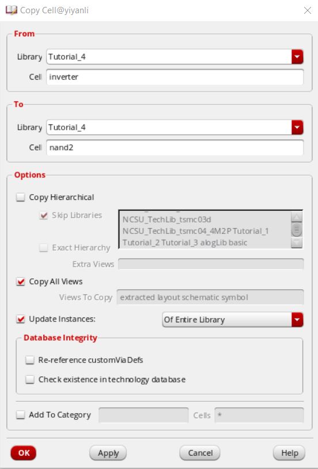Click the scroll down arrow in Skip Libraries list
The image size is (318, 469).
pyautogui.click(x=297, y=243)
